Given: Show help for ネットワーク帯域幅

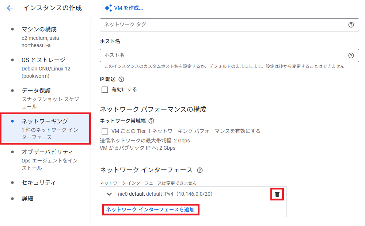Looking at the screenshot, I should click(x=151, y=121).
